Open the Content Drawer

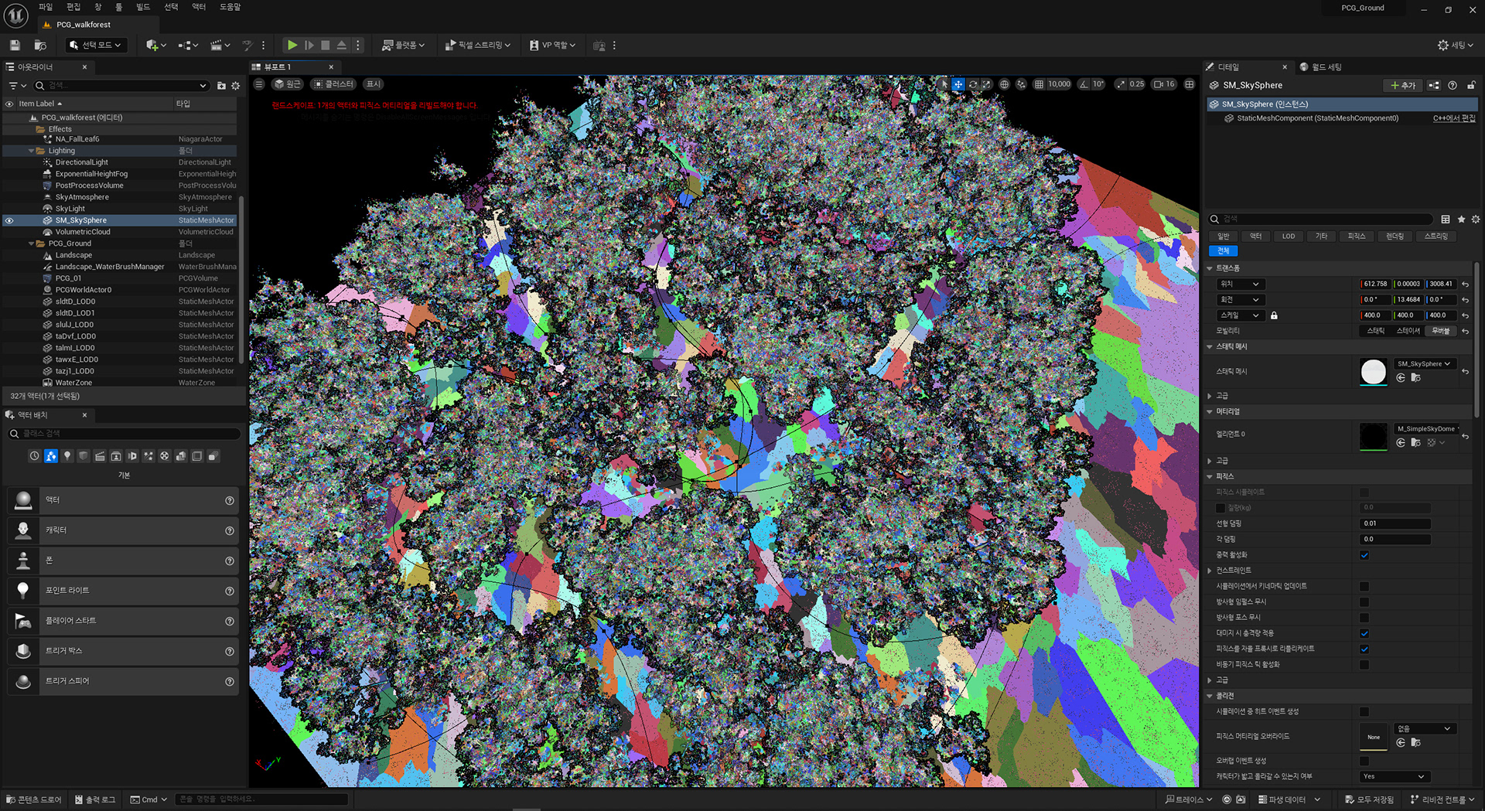click(34, 799)
